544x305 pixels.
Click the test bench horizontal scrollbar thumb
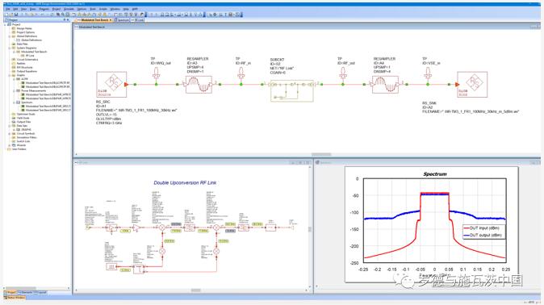coord(321,154)
